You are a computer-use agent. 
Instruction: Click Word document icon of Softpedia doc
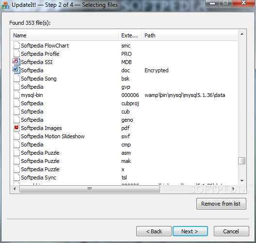tap(16, 70)
